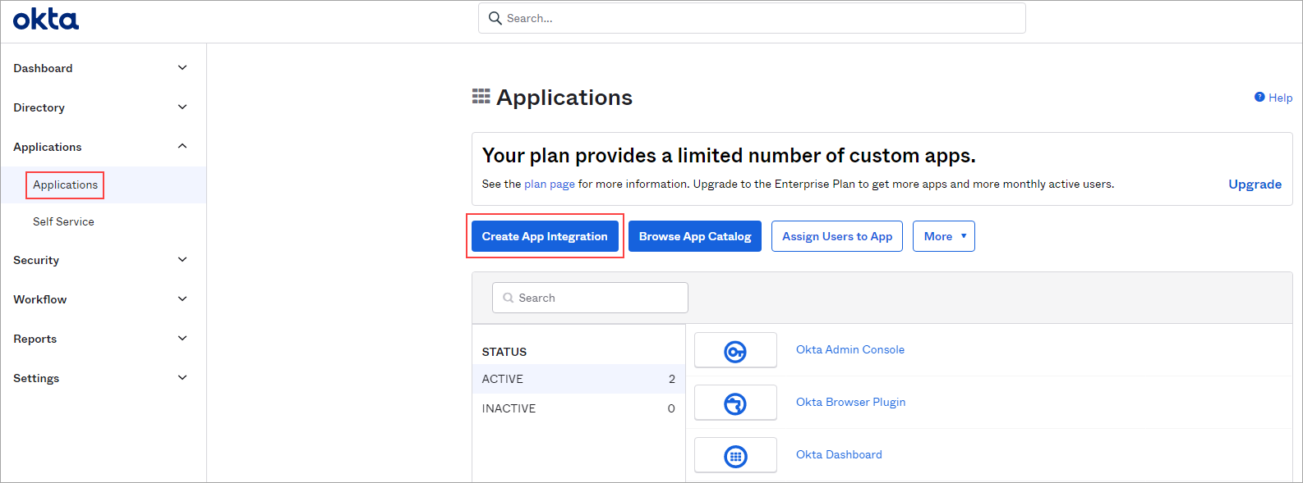Click the Okta logo
The image size is (1303, 483).
click(x=46, y=19)
